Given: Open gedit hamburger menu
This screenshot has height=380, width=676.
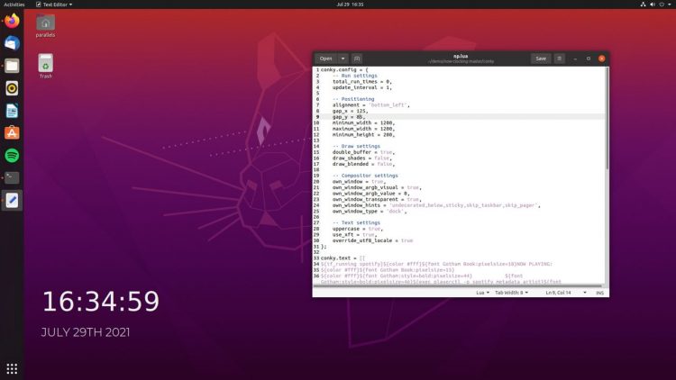Looking at the screenshot, I should pyautogui.click(x=559, y=59).
